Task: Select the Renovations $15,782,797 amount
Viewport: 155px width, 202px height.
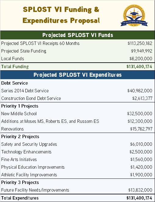Action: click(141, 129)
